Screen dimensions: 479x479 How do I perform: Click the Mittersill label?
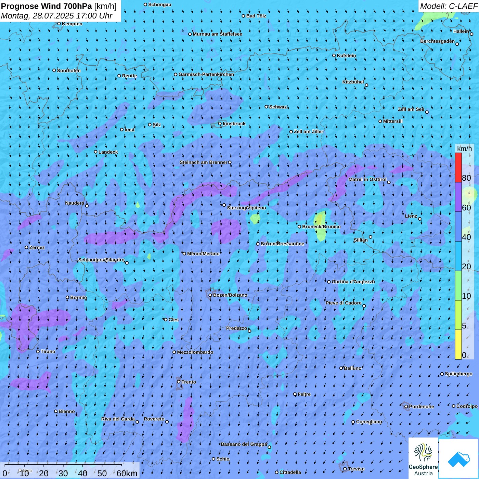(393, 121)
